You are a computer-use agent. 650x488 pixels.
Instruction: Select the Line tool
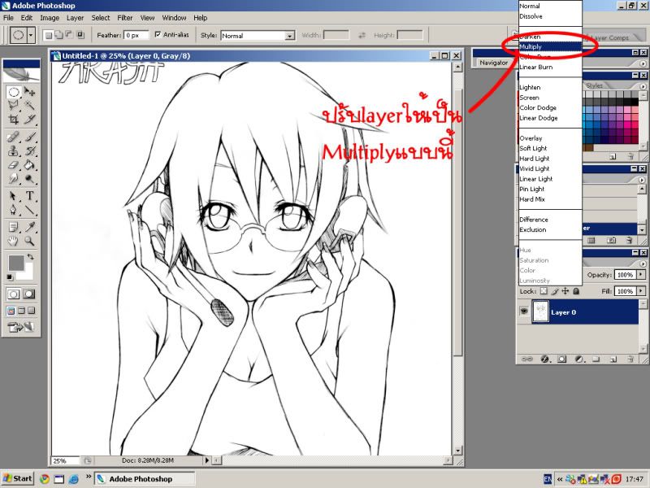(29, 210)
